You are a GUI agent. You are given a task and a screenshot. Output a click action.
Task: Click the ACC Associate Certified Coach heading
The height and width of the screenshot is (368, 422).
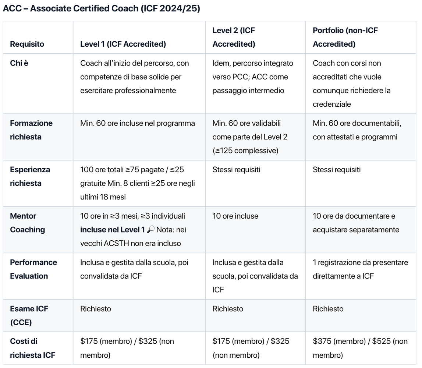tap(102, 9)
